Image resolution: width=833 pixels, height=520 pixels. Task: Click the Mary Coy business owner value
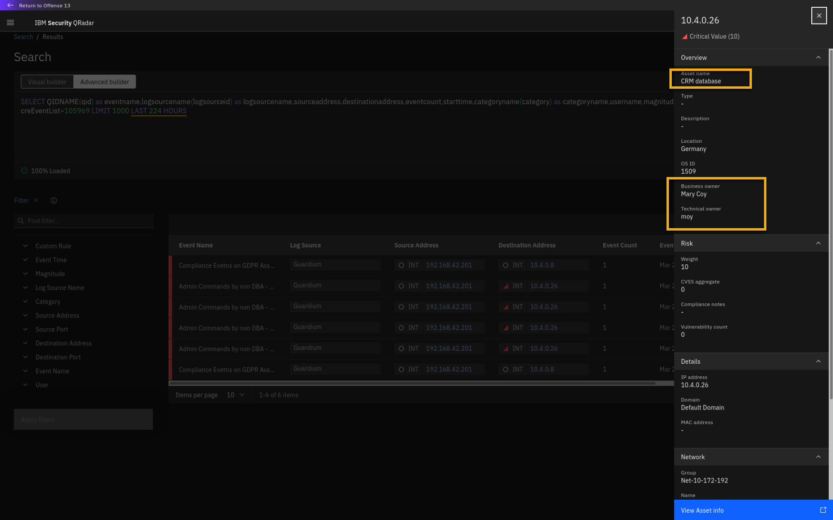pyautogui.click(x=694, y=194)
